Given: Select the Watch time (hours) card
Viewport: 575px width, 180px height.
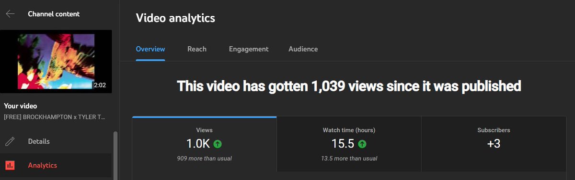Looking at the screenshot, I should (349, 144).
